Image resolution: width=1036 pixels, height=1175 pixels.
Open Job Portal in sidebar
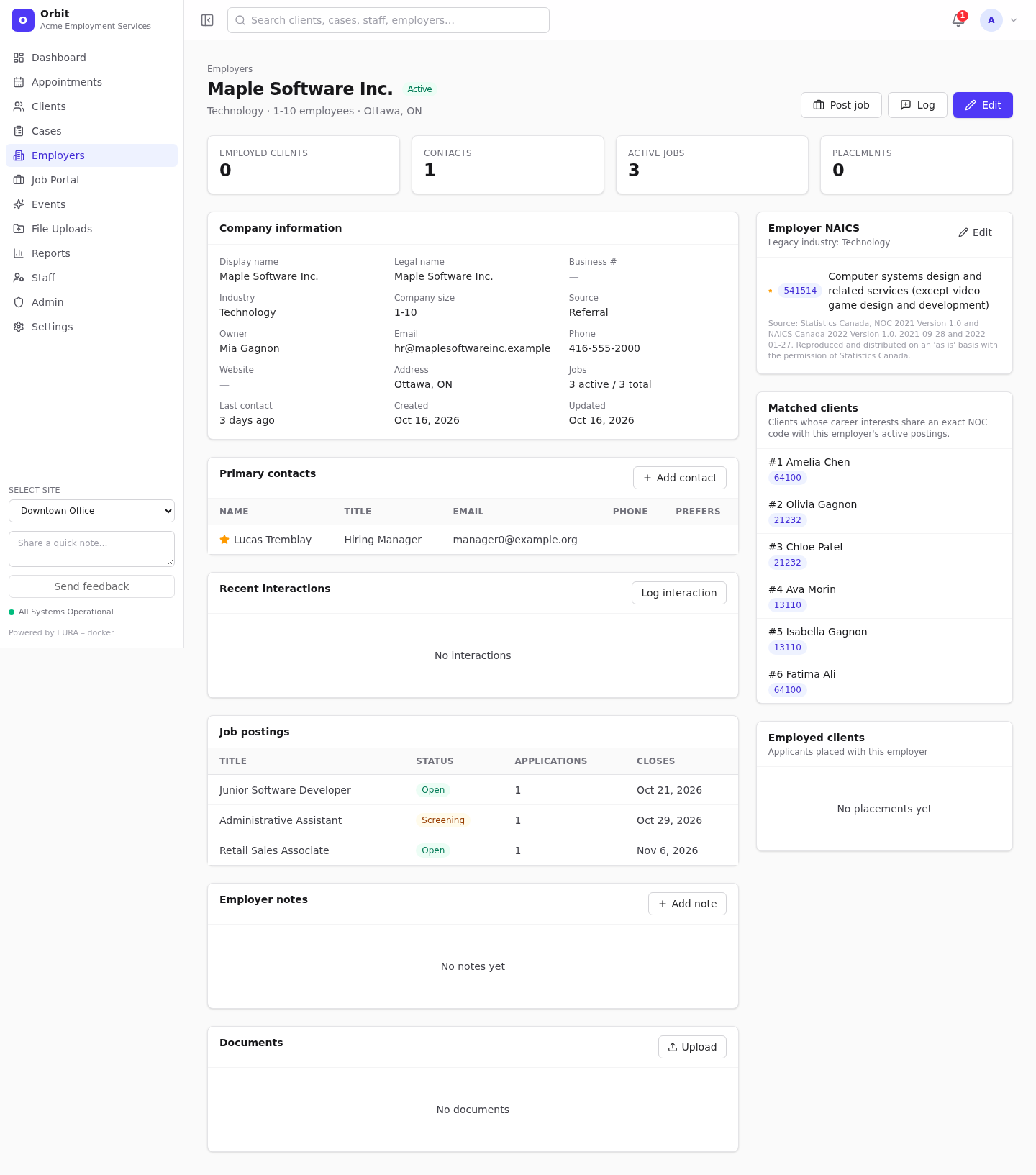click(x=91, y=180)
